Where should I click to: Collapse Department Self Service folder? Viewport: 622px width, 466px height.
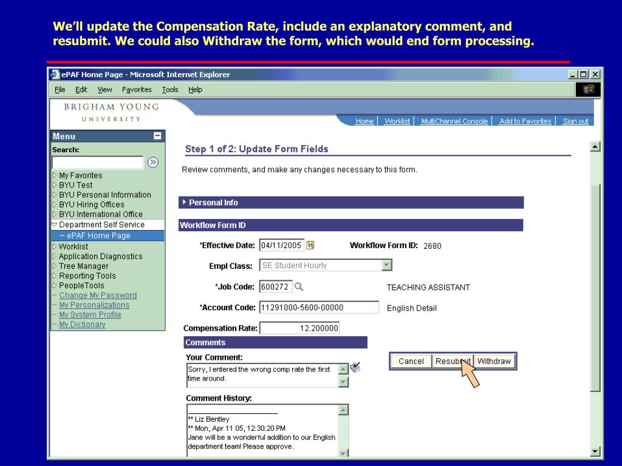coord(54,225)
